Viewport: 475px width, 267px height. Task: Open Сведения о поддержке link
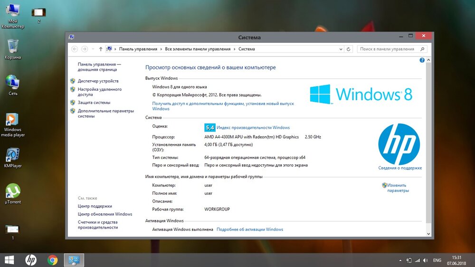400,168
